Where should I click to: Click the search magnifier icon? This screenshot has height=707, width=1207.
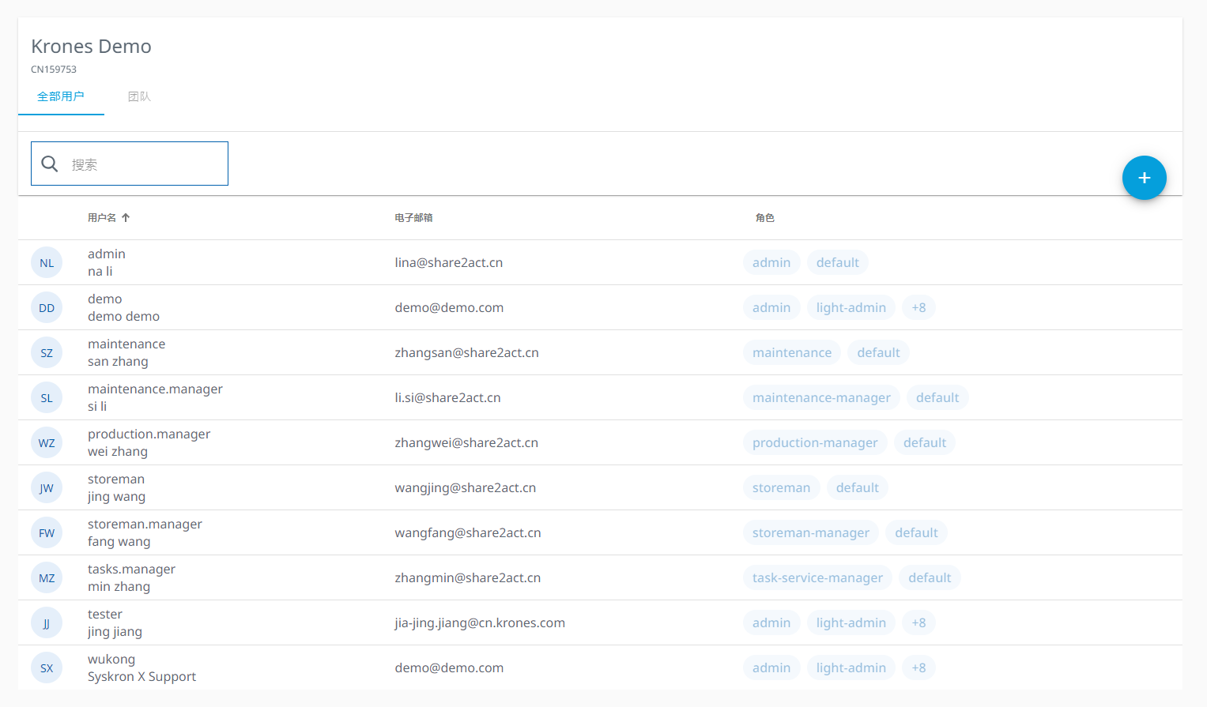(50, 164)
